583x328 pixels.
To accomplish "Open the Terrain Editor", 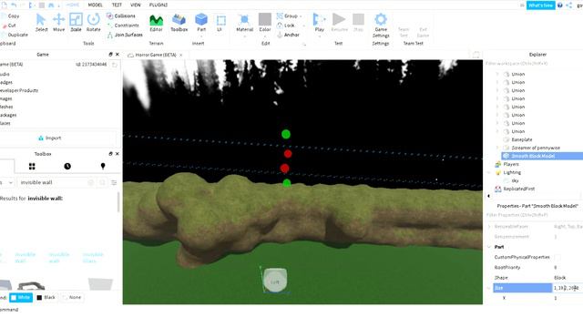I will pyautogui.click(x=156, y=23).
